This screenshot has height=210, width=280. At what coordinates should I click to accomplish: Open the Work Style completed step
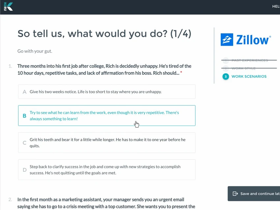click(243, 68)
